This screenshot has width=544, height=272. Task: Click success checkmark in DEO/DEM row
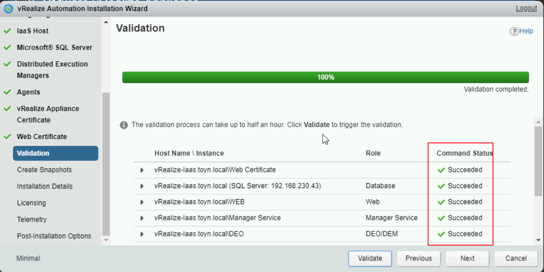(441, 234)
